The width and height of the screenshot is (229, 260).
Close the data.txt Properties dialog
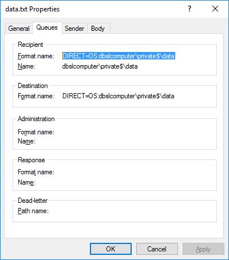[215, 9]
